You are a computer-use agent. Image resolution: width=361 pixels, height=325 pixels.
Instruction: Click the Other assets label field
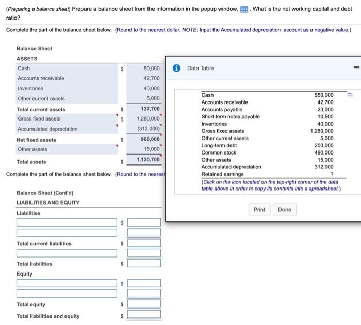point(67,149)
